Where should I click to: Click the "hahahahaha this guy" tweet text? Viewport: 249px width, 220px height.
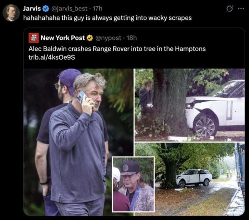tap(107, 18)
